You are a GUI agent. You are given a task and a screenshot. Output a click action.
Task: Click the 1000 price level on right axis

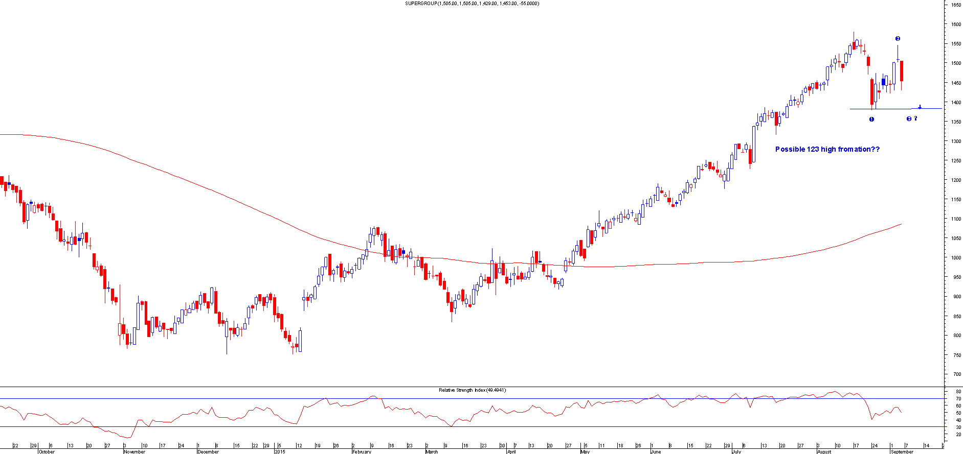point(955,258)
